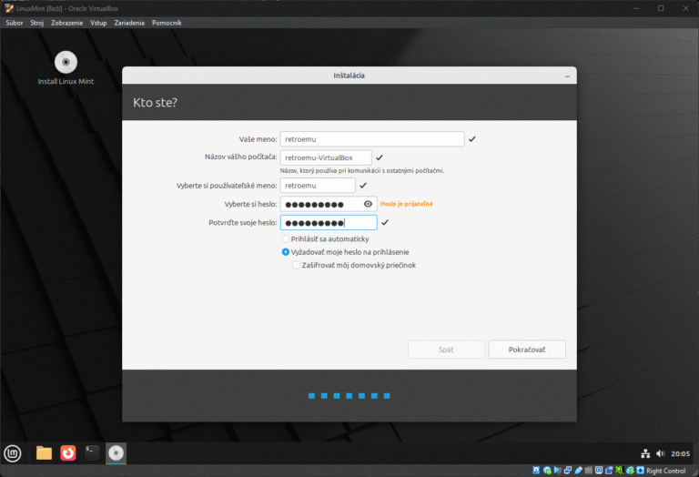Click the 'Heslo je prijateľné' status text
Screen dimensions: 699x477
coord(407,204)
